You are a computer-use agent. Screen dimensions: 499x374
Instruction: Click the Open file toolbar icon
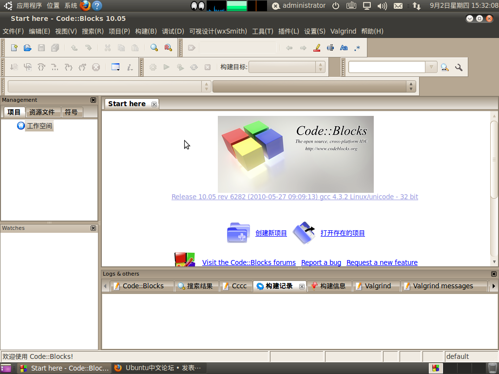[28, 48]
